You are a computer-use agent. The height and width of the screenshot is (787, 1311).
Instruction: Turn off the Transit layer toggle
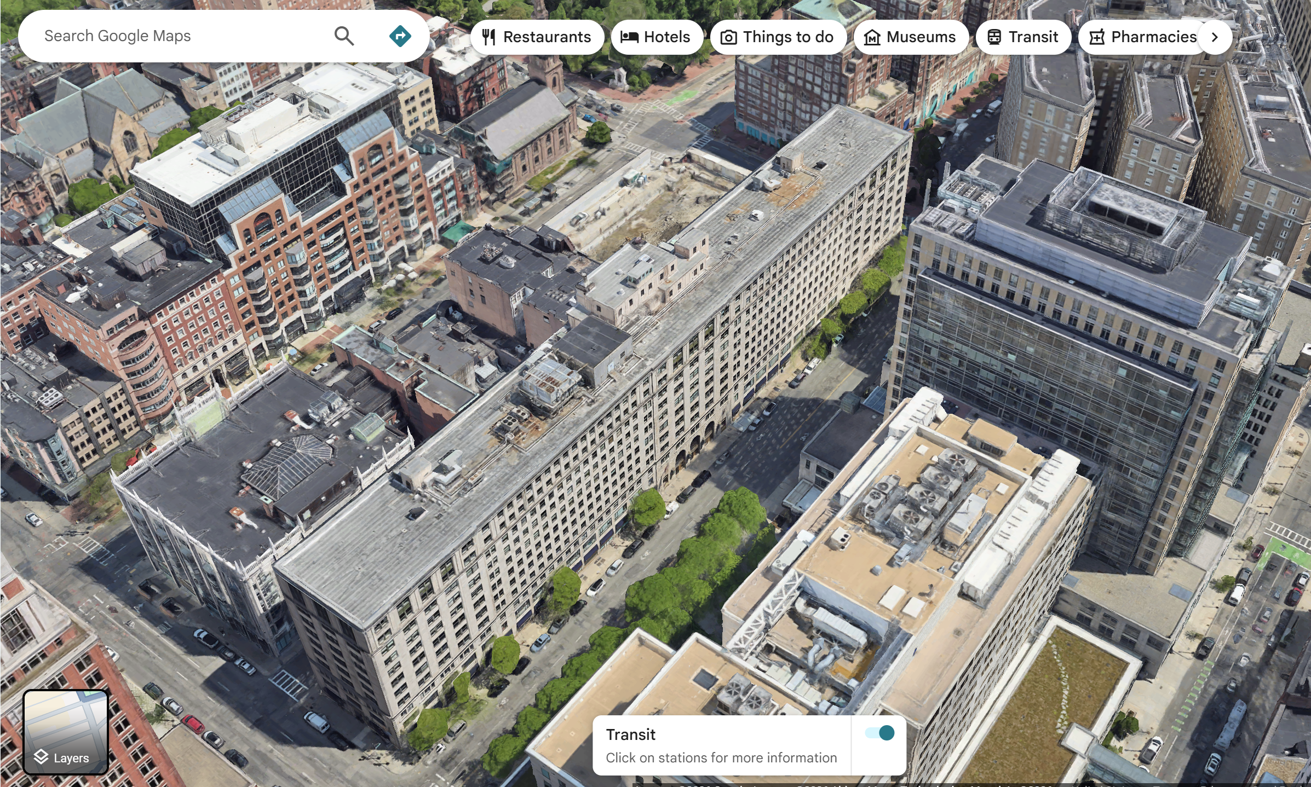point(879,733)
